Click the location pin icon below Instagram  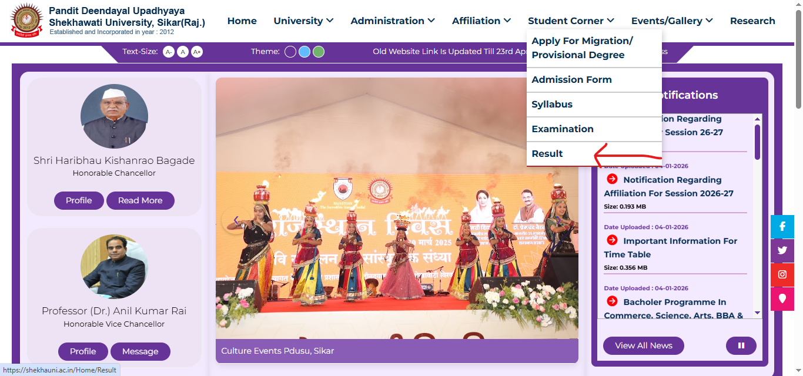(x=782, y=298)
